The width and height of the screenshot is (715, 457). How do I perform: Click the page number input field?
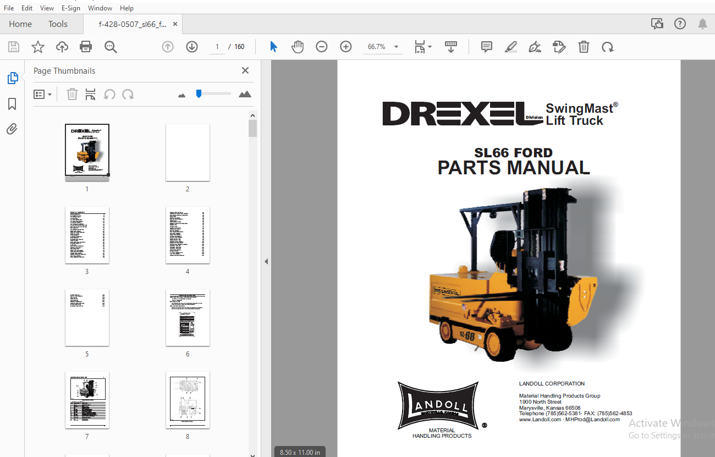click(x=217, y=47)
